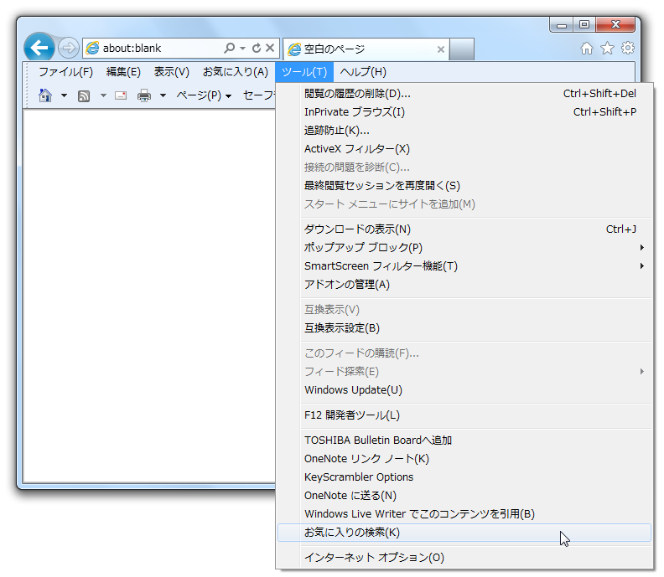The width and height of the screenshot is (664, 577).
Task: Select OneNote リンク ノート(K)
Action: coord(464,459)
